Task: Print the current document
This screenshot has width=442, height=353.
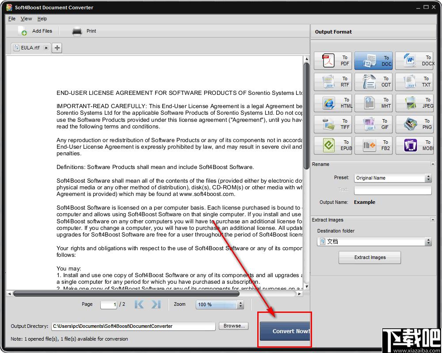Action: click(84, 31)
